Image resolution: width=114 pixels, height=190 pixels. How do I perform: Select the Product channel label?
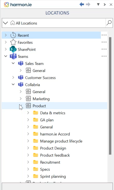[x=39, y=106]
